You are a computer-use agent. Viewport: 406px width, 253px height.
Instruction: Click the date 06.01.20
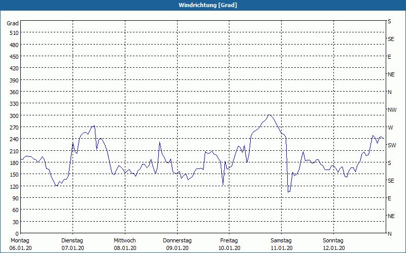[20, 248]
